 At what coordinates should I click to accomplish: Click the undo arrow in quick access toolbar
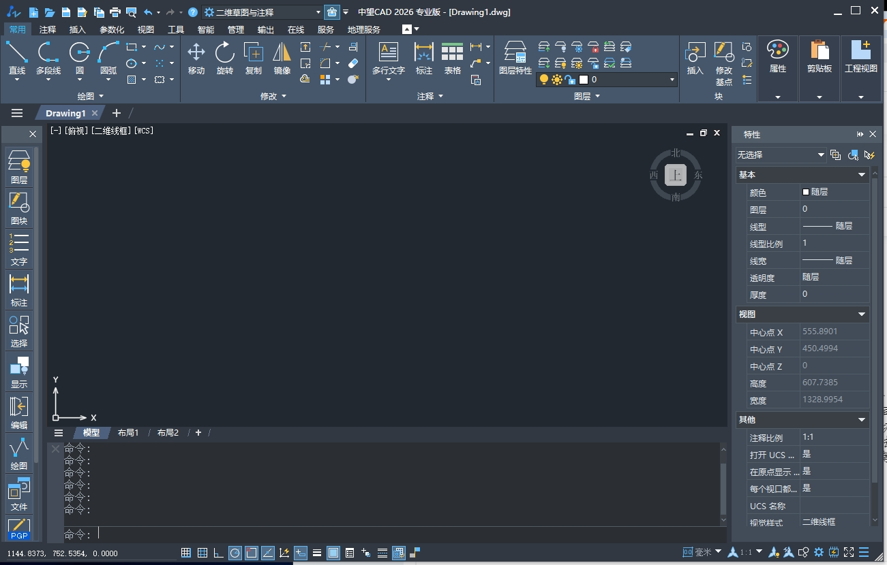pyautogui.click(x=148, y=12)
